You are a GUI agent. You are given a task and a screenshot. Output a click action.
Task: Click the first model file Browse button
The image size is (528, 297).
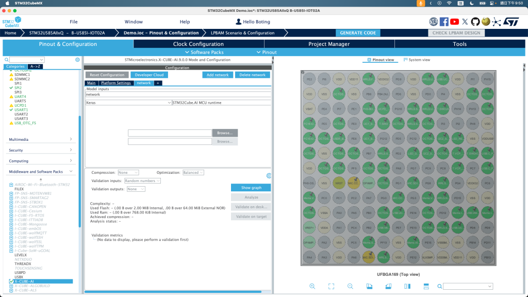pos(225,133)
